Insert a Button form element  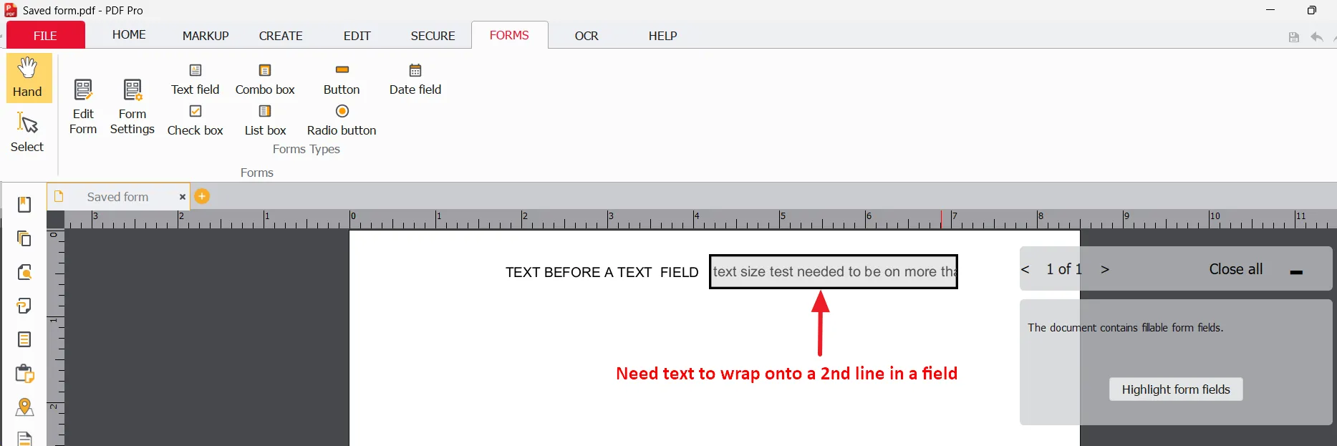coord(342,79)
